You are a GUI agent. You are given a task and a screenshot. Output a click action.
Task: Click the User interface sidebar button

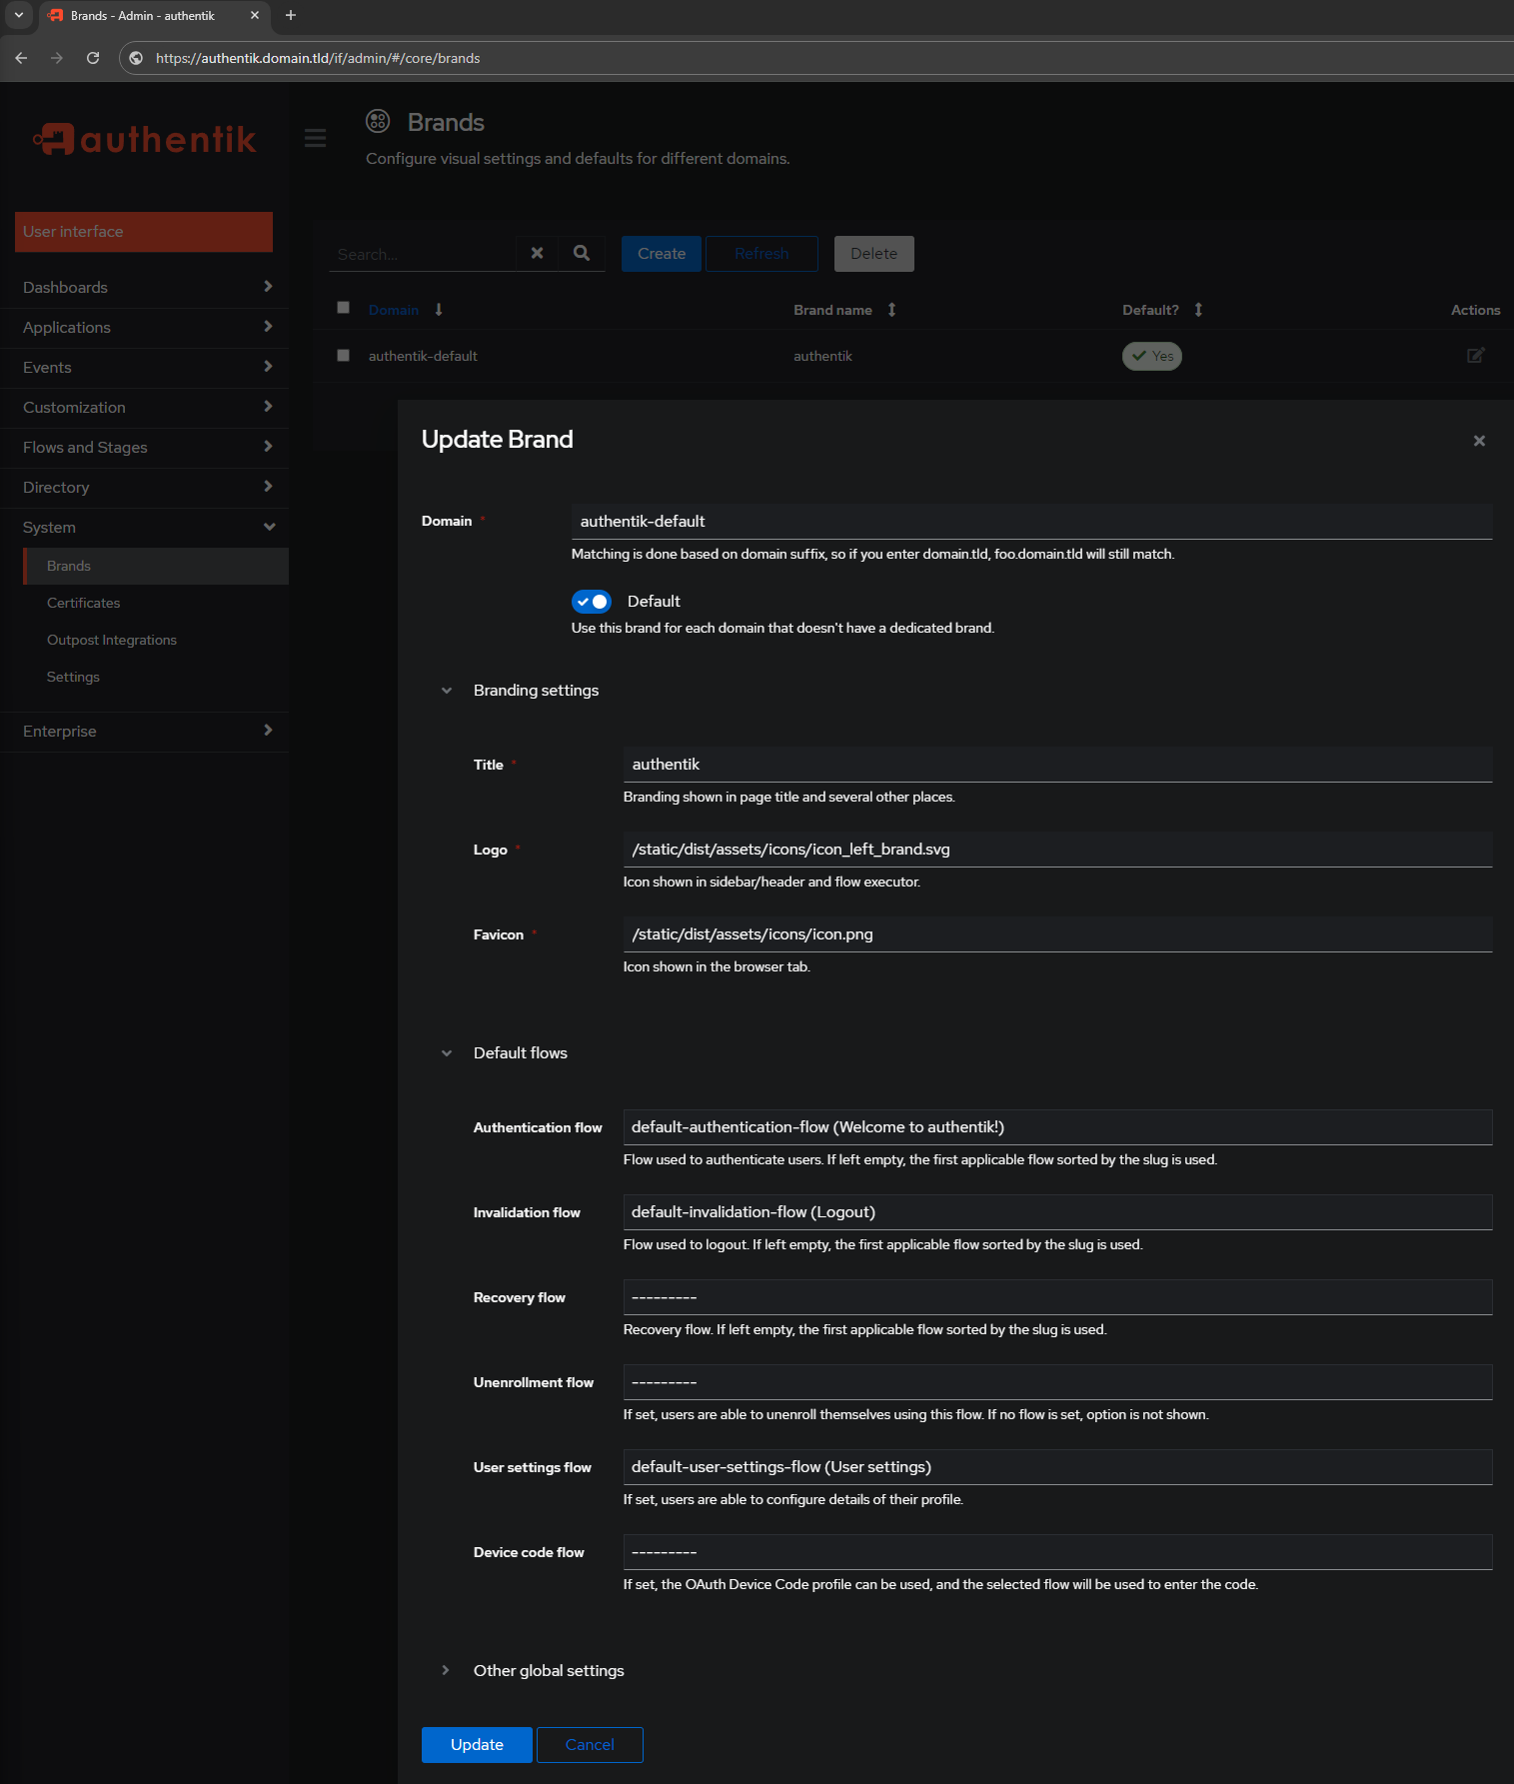click(144, 232)
